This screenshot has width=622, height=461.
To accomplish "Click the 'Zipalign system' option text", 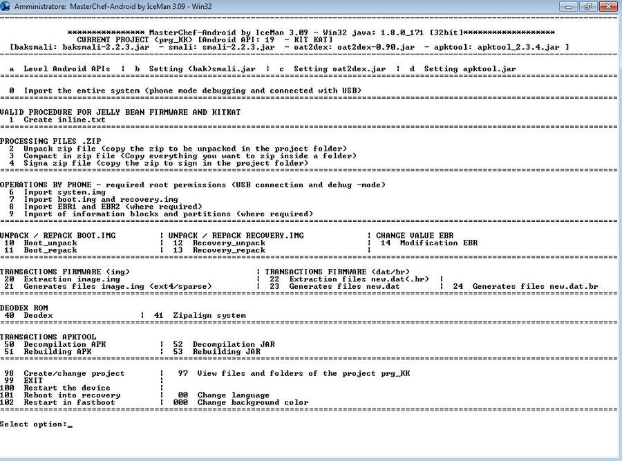I will pyautogui.click(x=209, y=315).
